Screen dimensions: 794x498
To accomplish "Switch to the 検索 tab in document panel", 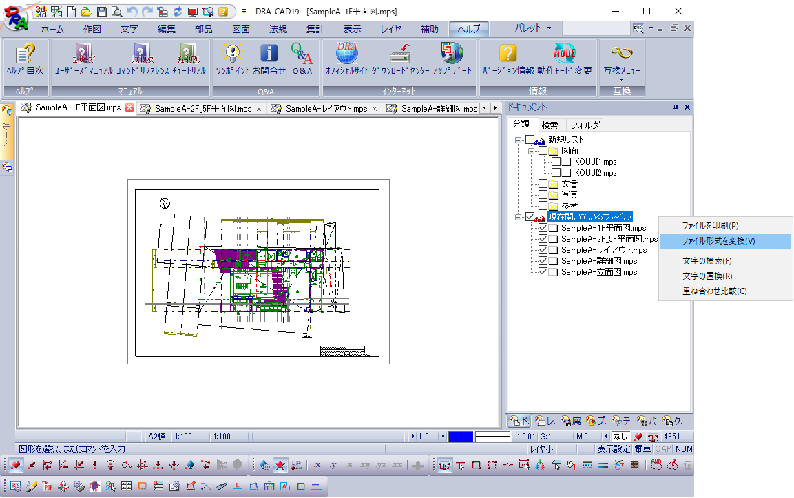I will click(x=550, y=125).
